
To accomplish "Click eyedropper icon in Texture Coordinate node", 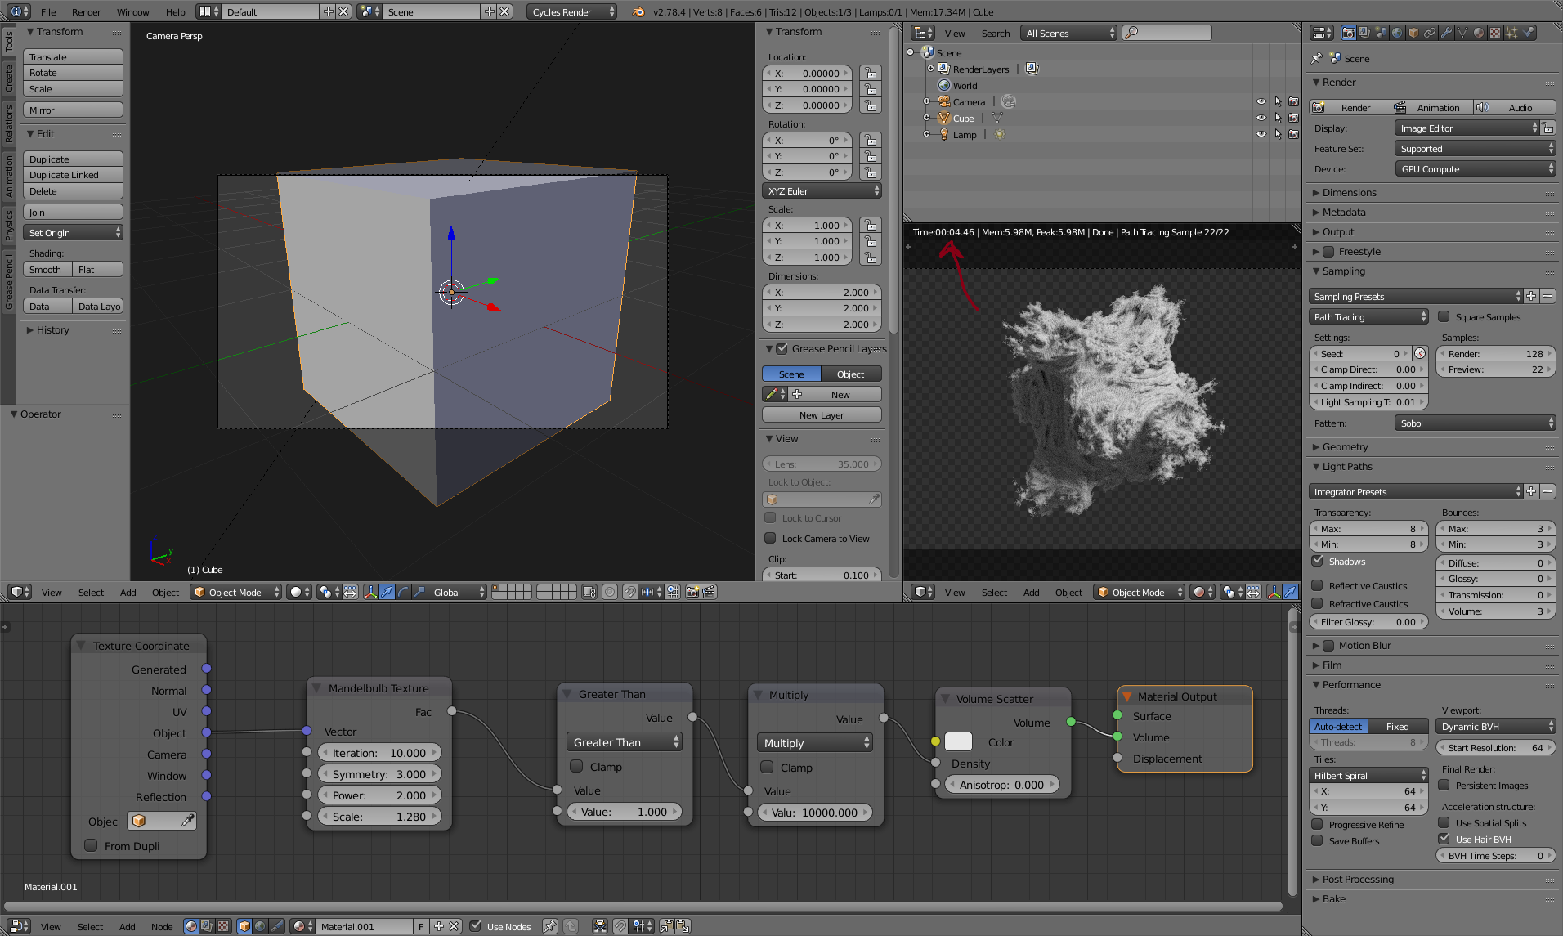I will (x=188, y=821).
